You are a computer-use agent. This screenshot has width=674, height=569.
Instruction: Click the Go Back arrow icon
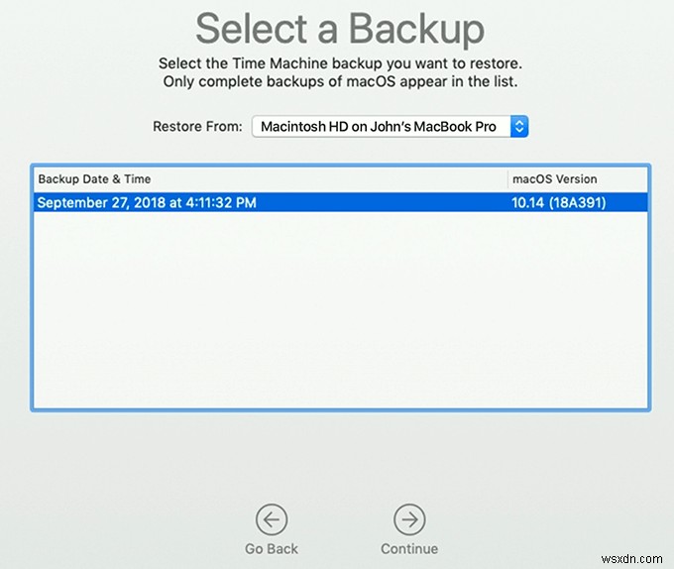pos(272,519)
